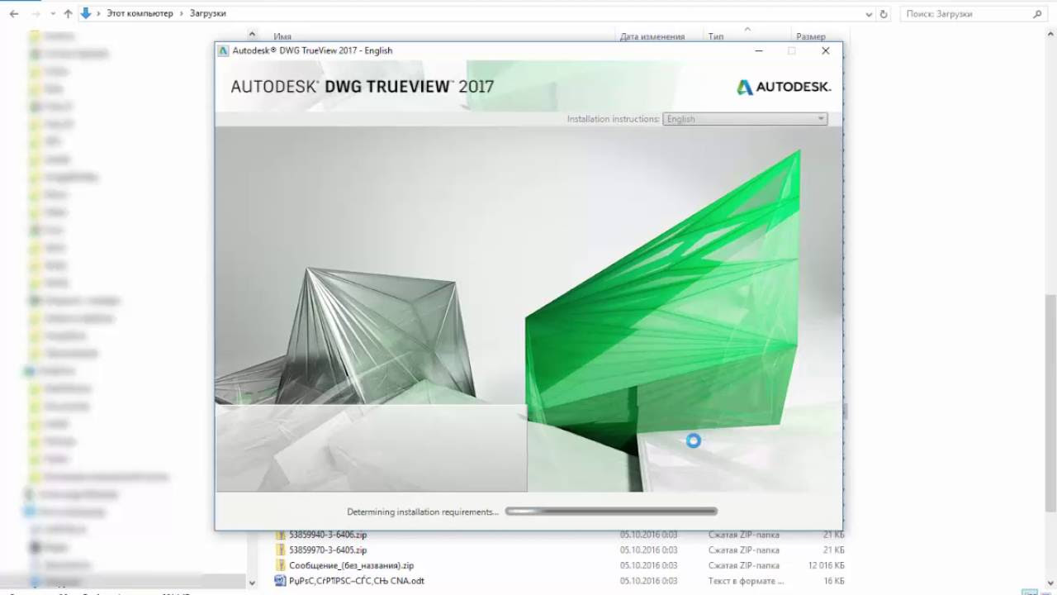Click the Autodesk logo in the installer header
This screenshot has height=595, width=1057.
coord(783,87)
